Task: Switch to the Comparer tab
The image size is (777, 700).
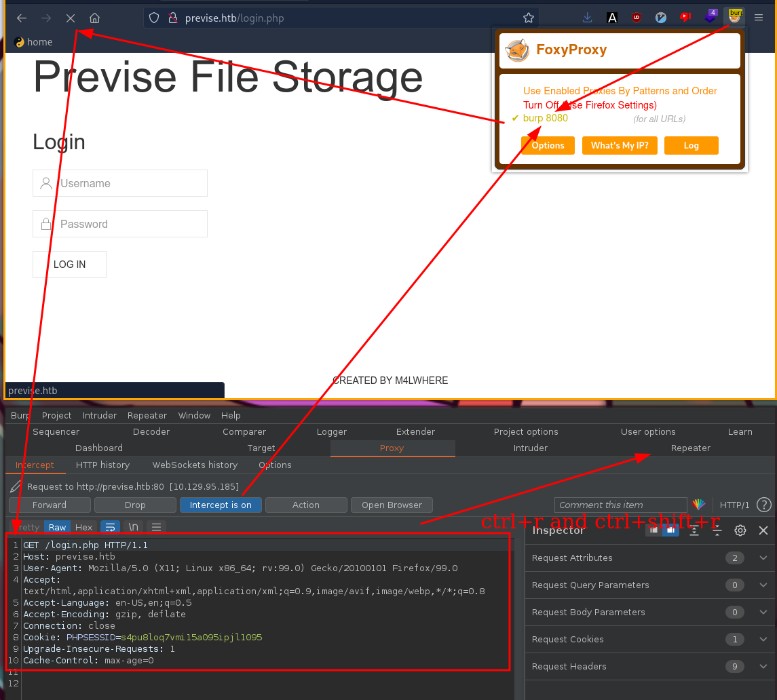Action: pyautogui.click(x=244, y=431)
